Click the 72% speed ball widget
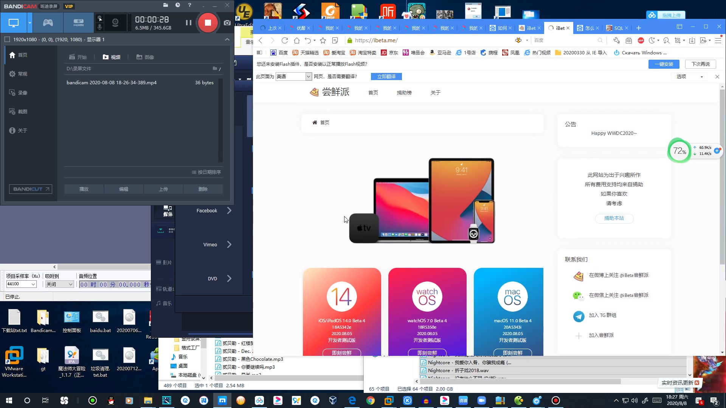The height and width of the screenshot is (408, 726). [x=679, y=151]
